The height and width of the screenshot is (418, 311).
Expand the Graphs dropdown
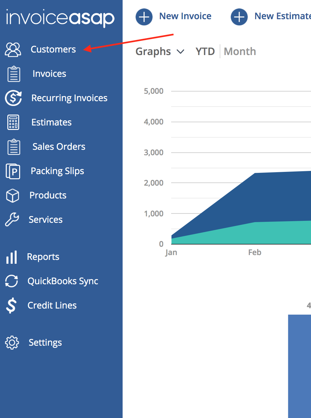click(x=160, y=52)
